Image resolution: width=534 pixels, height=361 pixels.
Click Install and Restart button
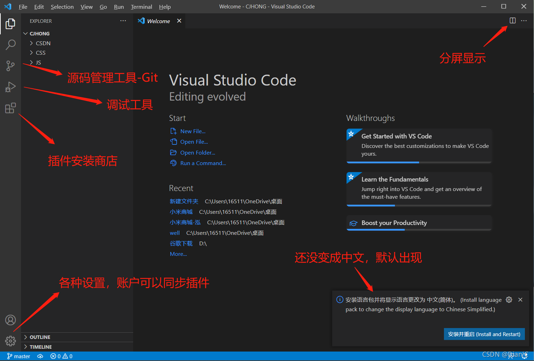point(484,334)
